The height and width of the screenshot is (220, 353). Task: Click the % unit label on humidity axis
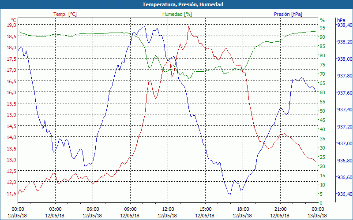click(x=323, y=20)
